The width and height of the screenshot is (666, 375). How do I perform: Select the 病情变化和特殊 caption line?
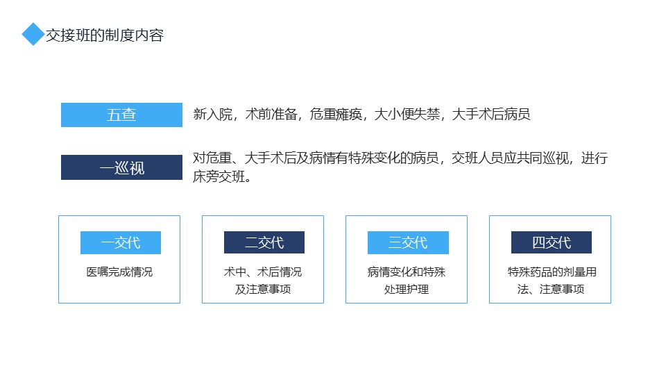coord(407,272)
